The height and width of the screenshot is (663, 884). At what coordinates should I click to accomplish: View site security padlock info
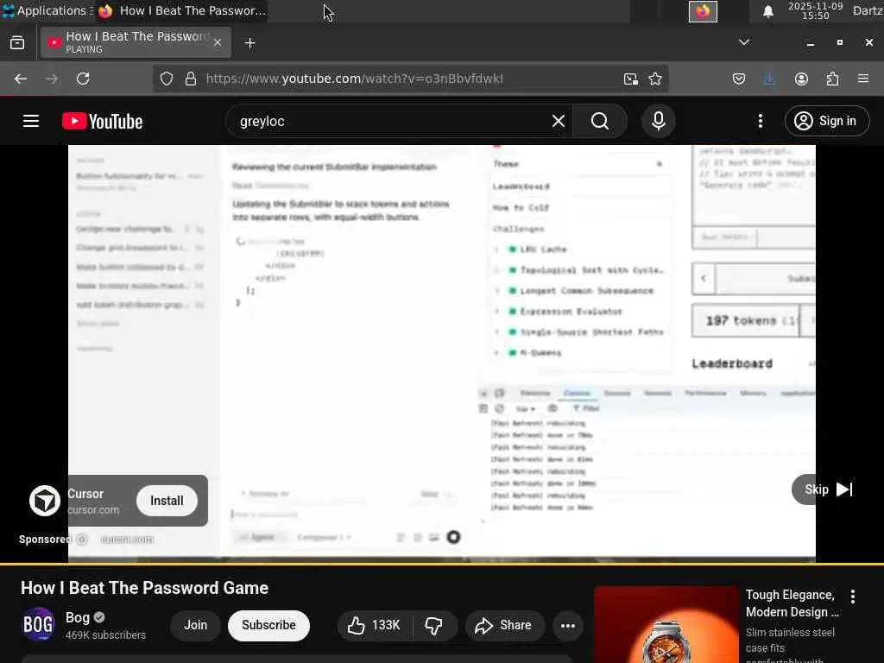(x=191, y=79)
